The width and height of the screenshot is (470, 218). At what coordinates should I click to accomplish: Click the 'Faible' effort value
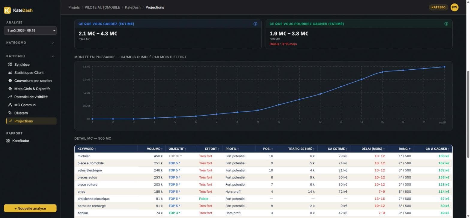(x=204, y=199)
